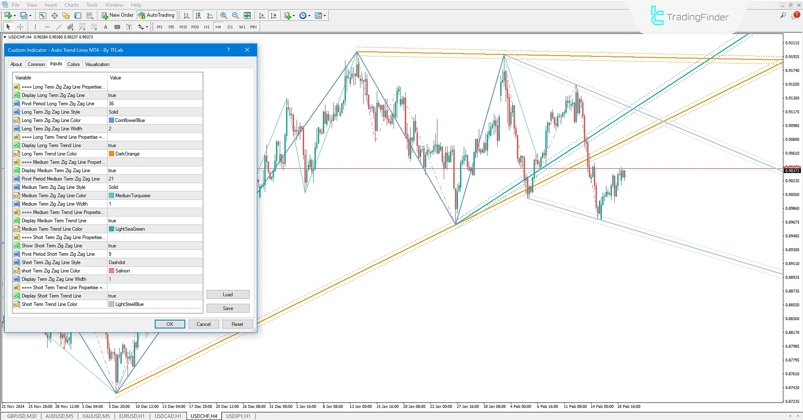Expand the arrow shapes dropdown
The width and height of the screenshot is (803, 420).
click(x=146, y=27)
